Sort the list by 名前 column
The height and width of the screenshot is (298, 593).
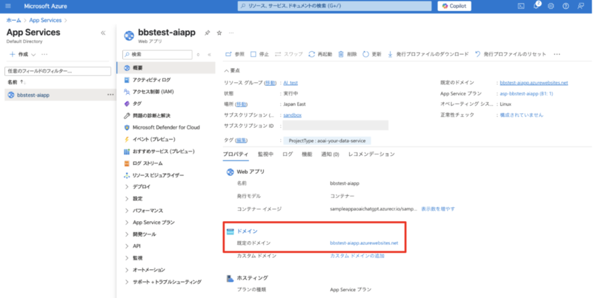click(x=16, y=82)
